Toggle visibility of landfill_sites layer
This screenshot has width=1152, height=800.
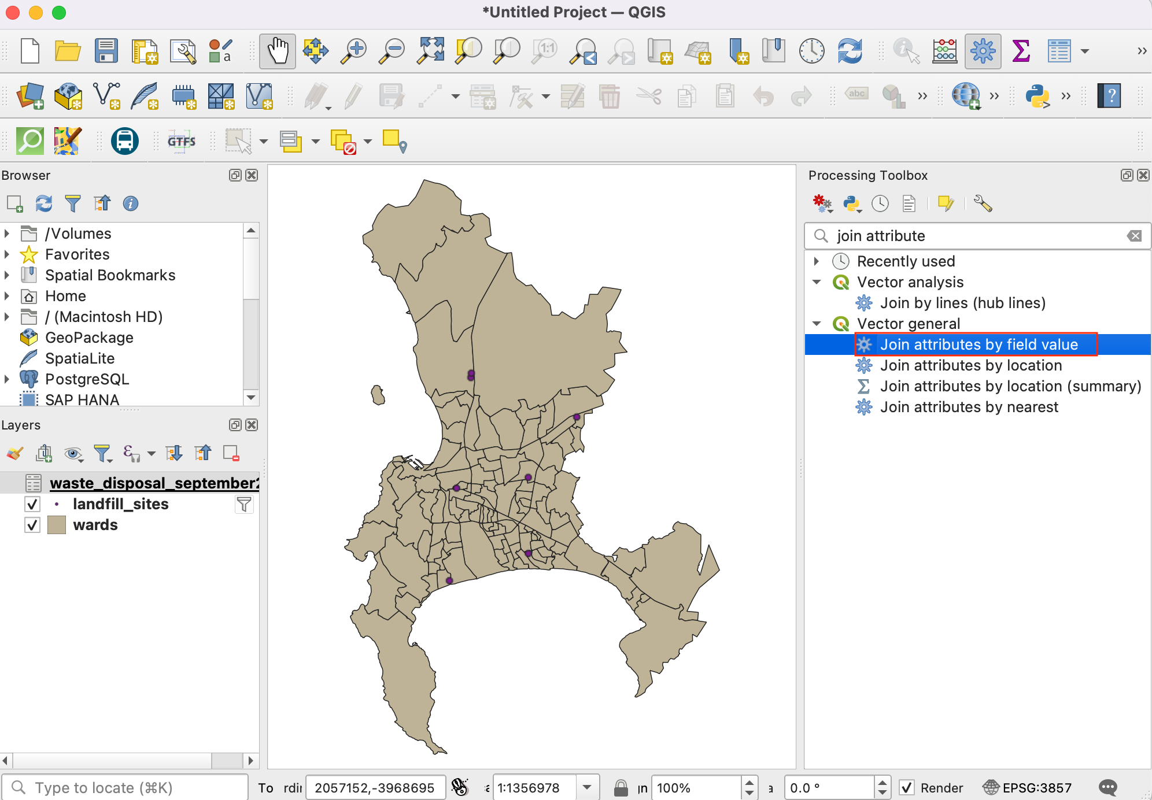tap(32, 504)
